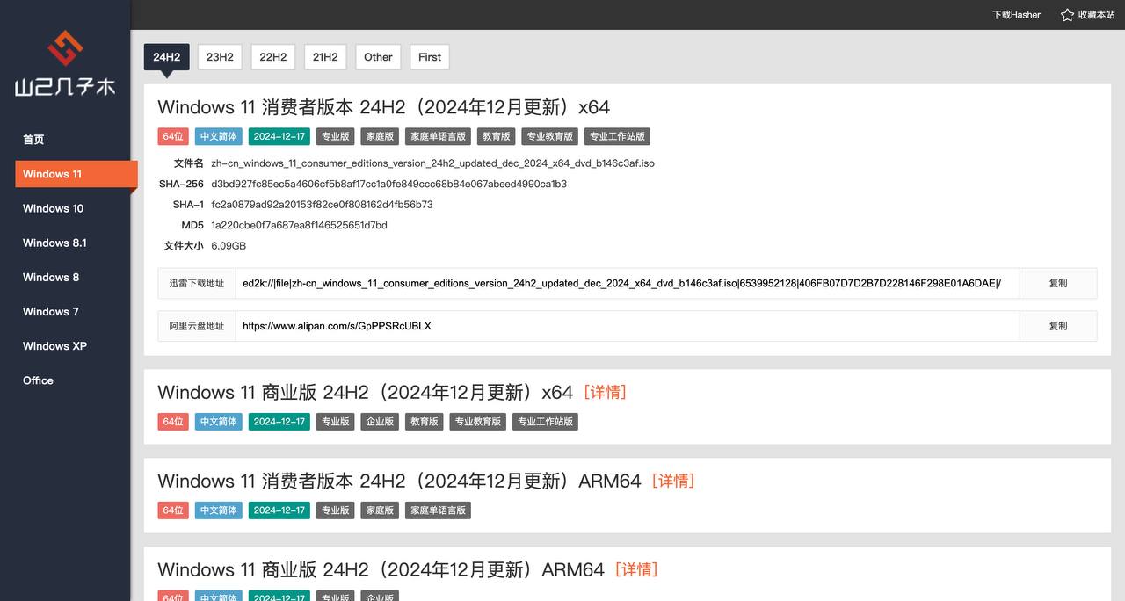Screen dimensions: 1125x601
Task: Click the 2024-12-17 tag on 消费者版本 x64
Action: coord(279,136)
